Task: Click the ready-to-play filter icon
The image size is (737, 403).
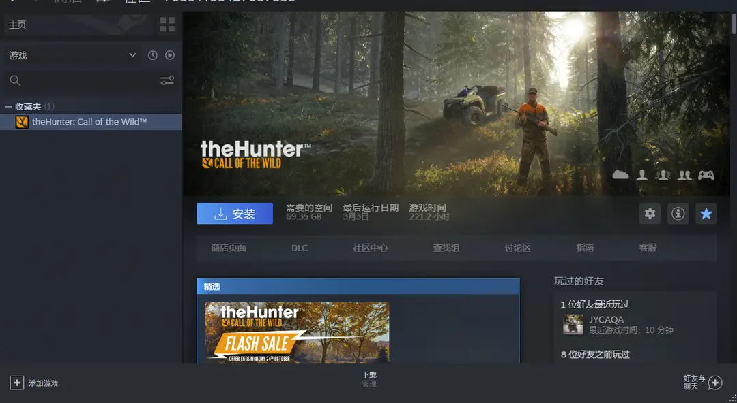Action: coord(170,55)
